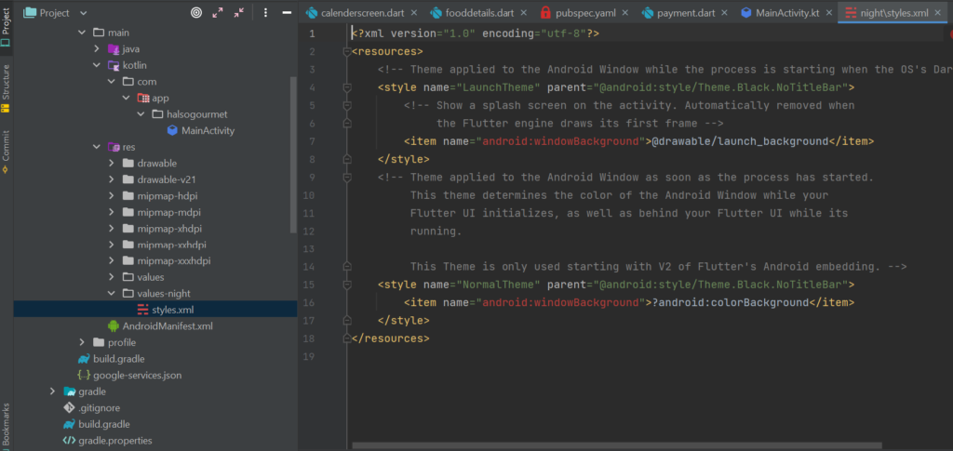
Task: Open the Commit tool window sidebar tab
Action: click(x=6, y=152)
